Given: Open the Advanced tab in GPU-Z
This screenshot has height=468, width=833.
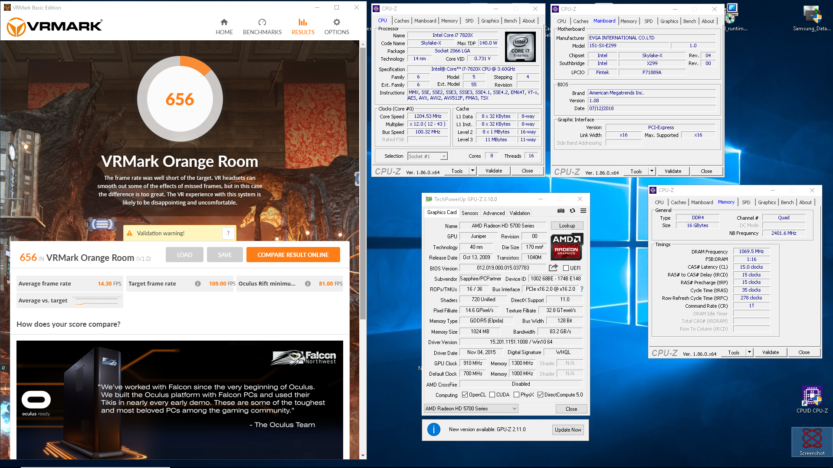Looking at the screenshot, I should coord(494,213).
